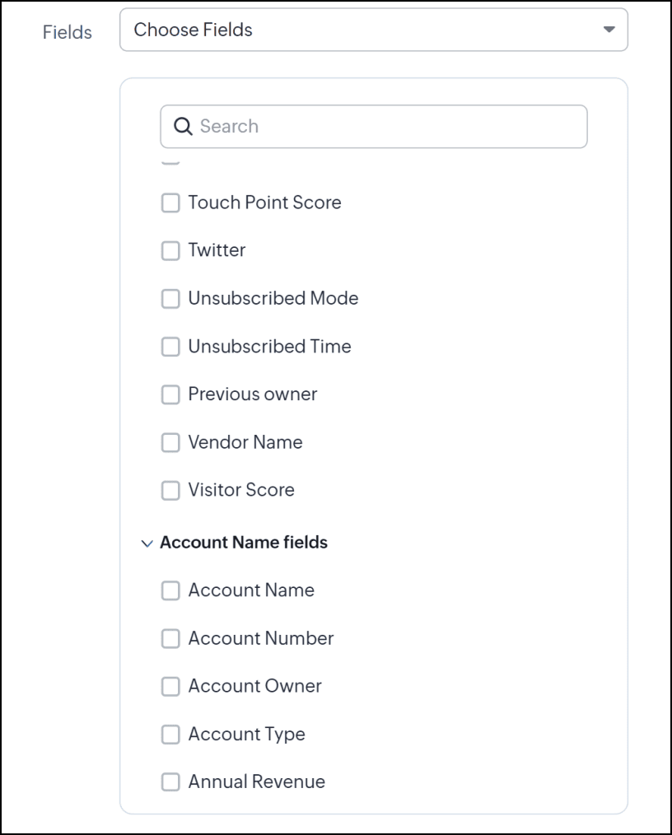Select the Unsubscribed Time checkbox

(x=170, y=347)
